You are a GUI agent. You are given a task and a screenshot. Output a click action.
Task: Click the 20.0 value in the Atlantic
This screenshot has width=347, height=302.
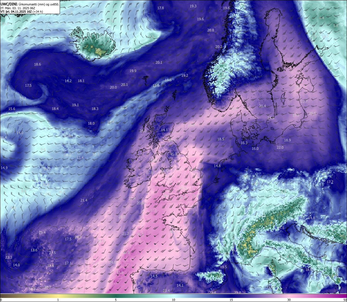[113, 87]
